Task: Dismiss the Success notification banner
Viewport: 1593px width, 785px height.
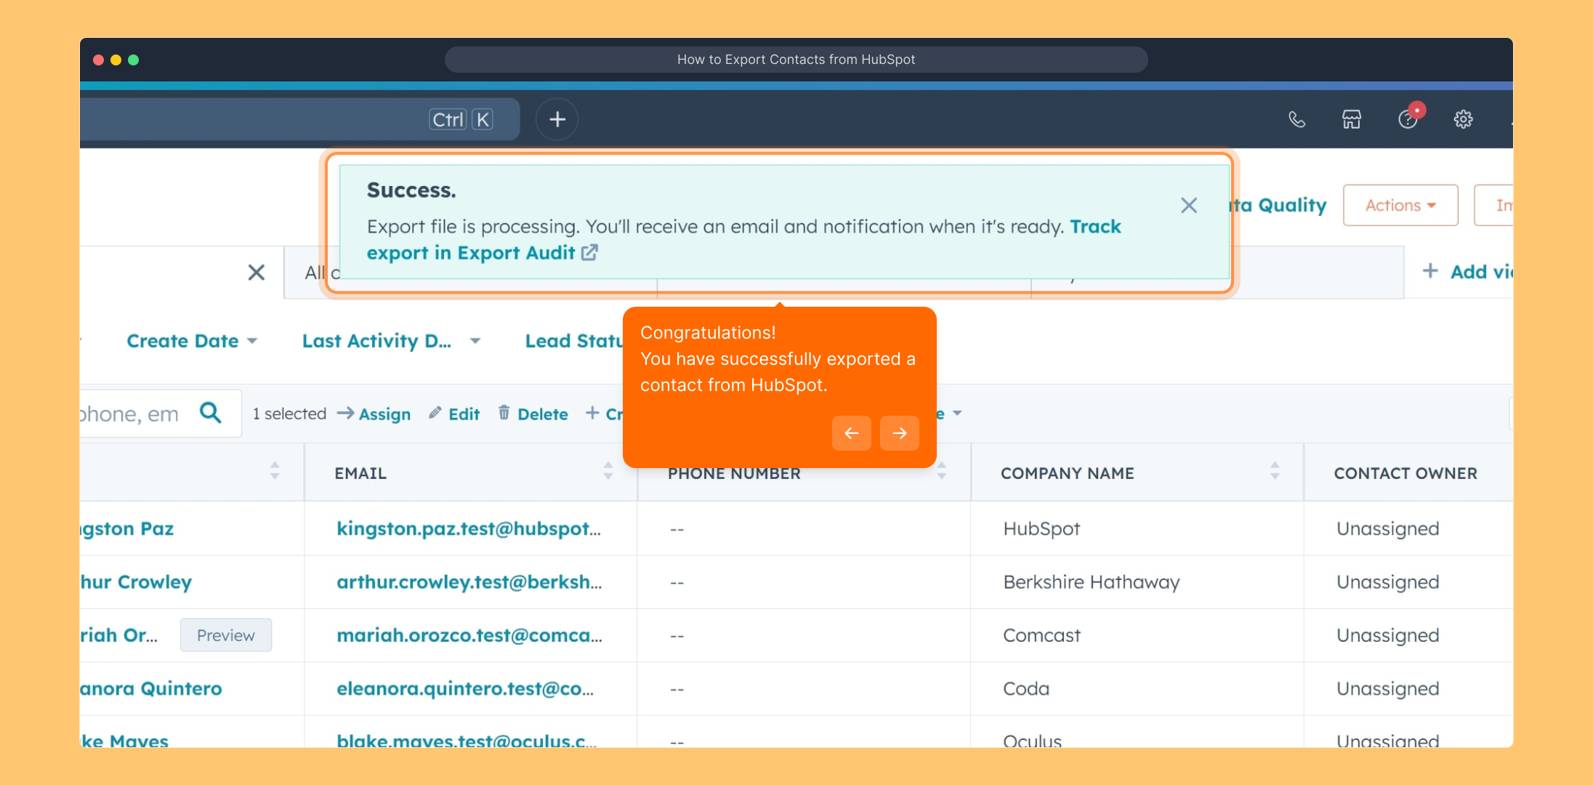Action: pos(1189,206)
